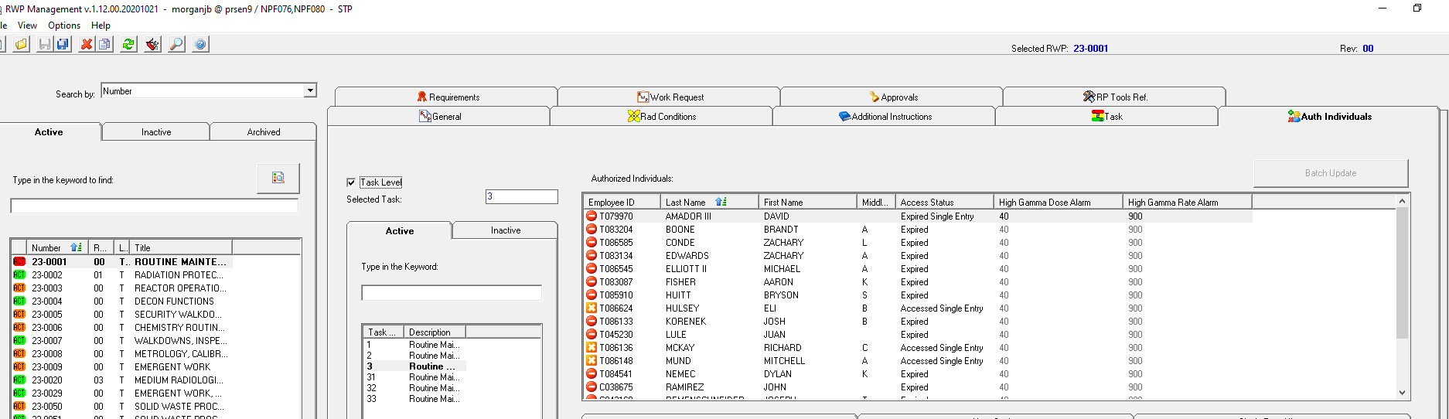Select RWP 23-0009 EMERGENT WORK row
Image resolution: width=1449 pixels, height=419 pixels.
click(x=122, y=367)
